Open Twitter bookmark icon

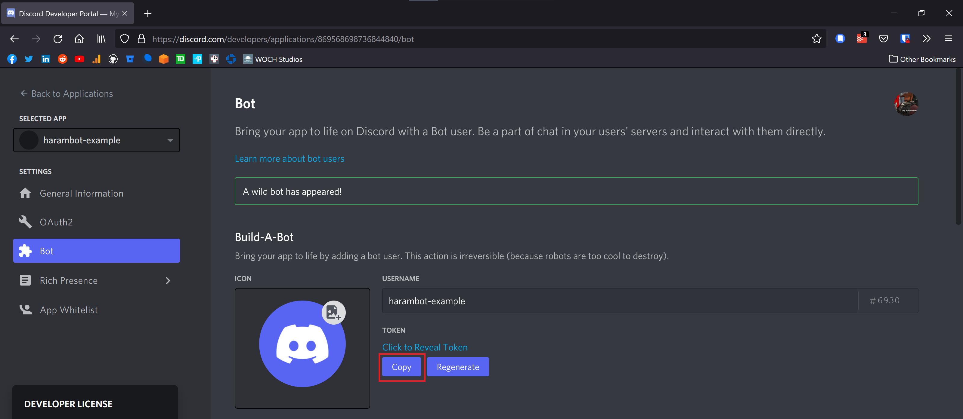(29, 59)
